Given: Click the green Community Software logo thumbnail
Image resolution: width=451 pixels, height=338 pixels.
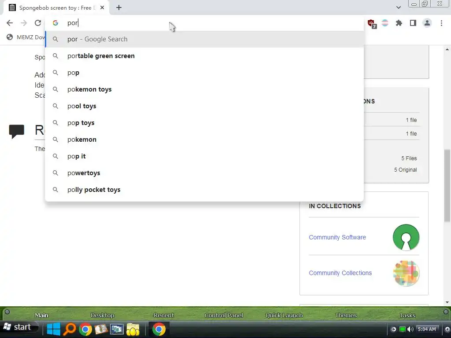Looking at the screenshot, I should (x=406, y=237).
